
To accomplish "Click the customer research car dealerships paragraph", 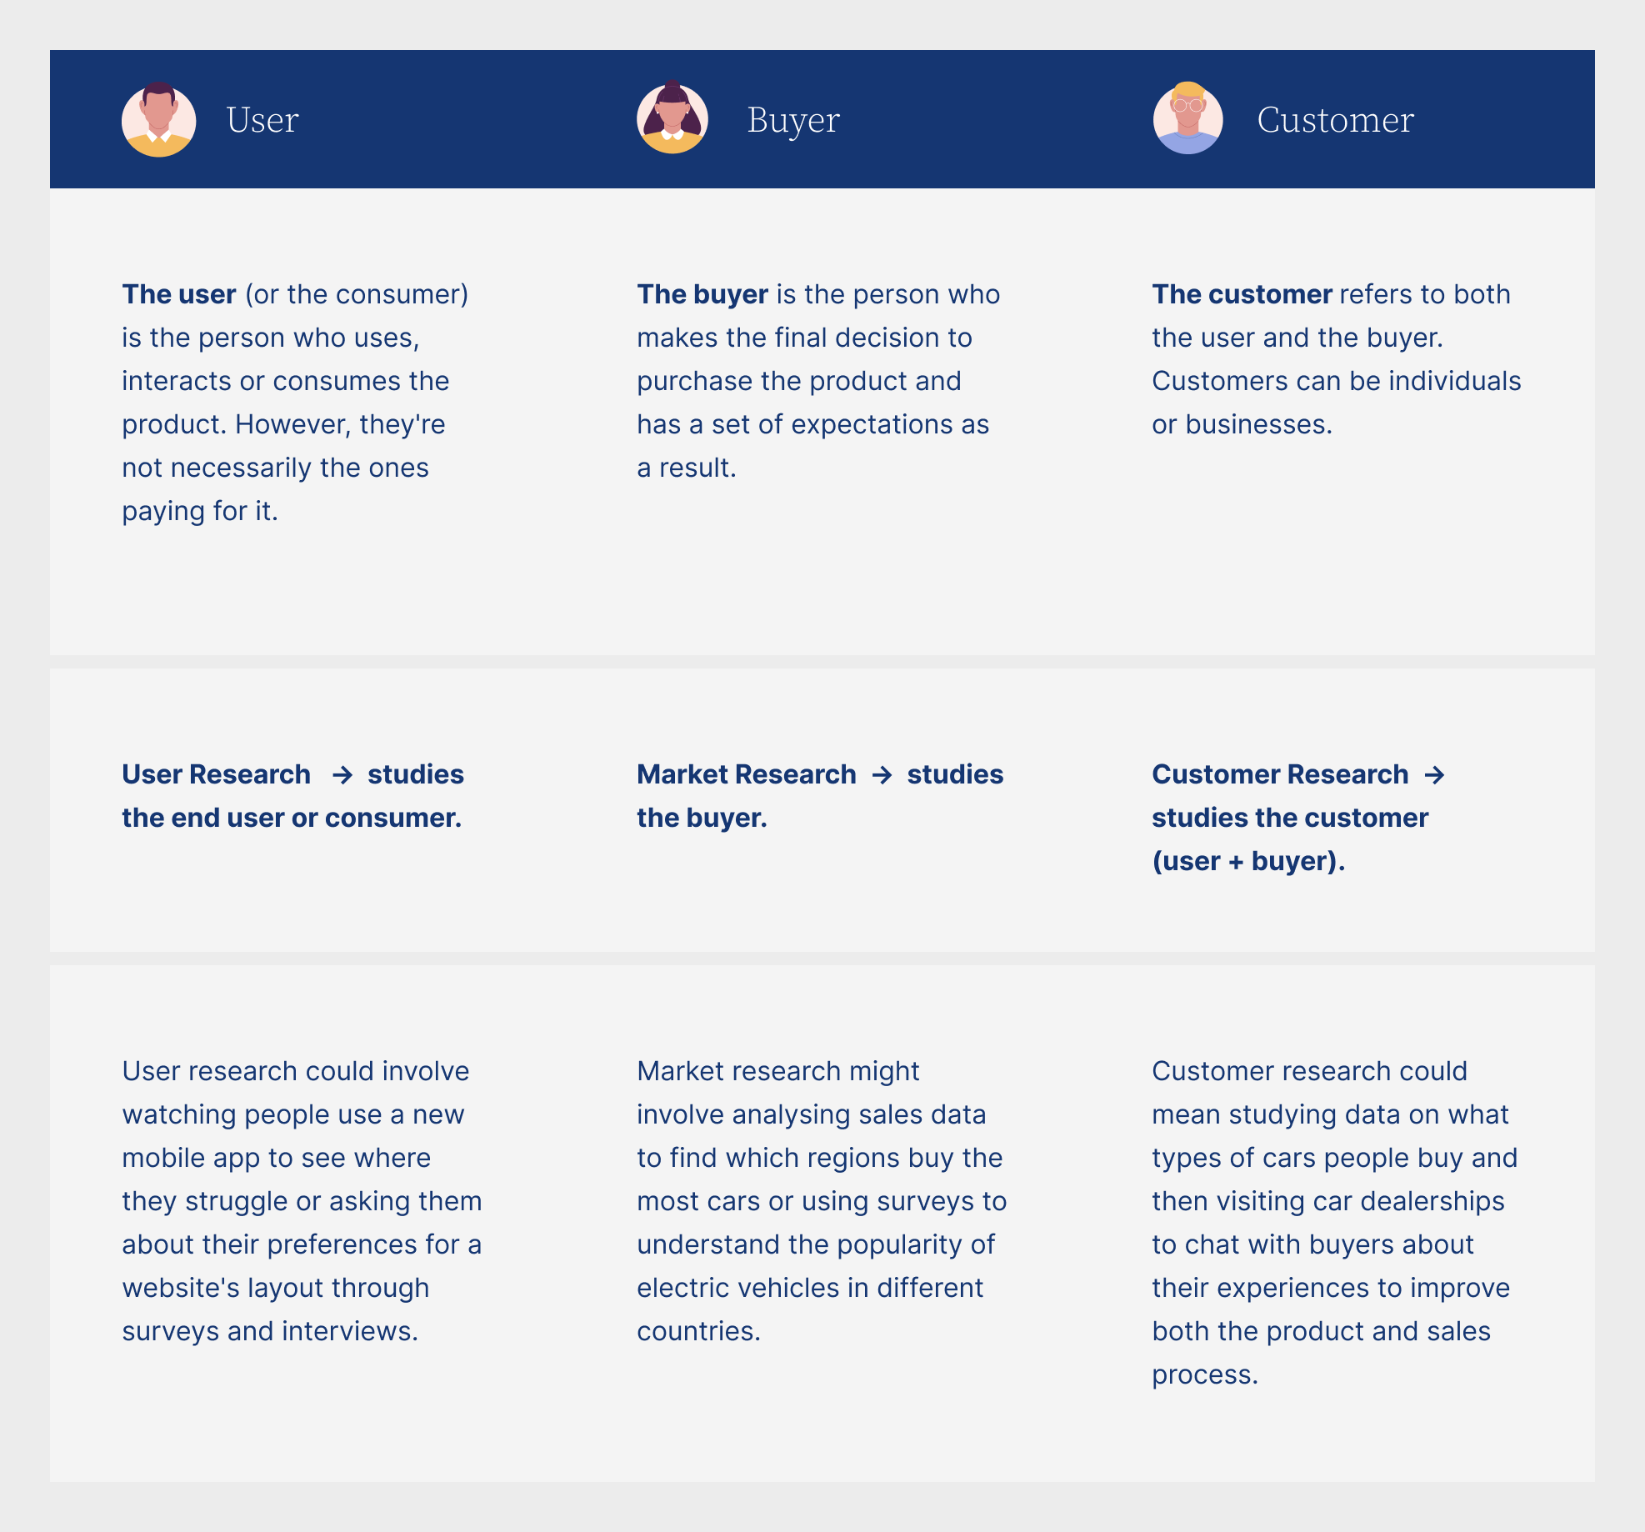I will [1333, 1222].
